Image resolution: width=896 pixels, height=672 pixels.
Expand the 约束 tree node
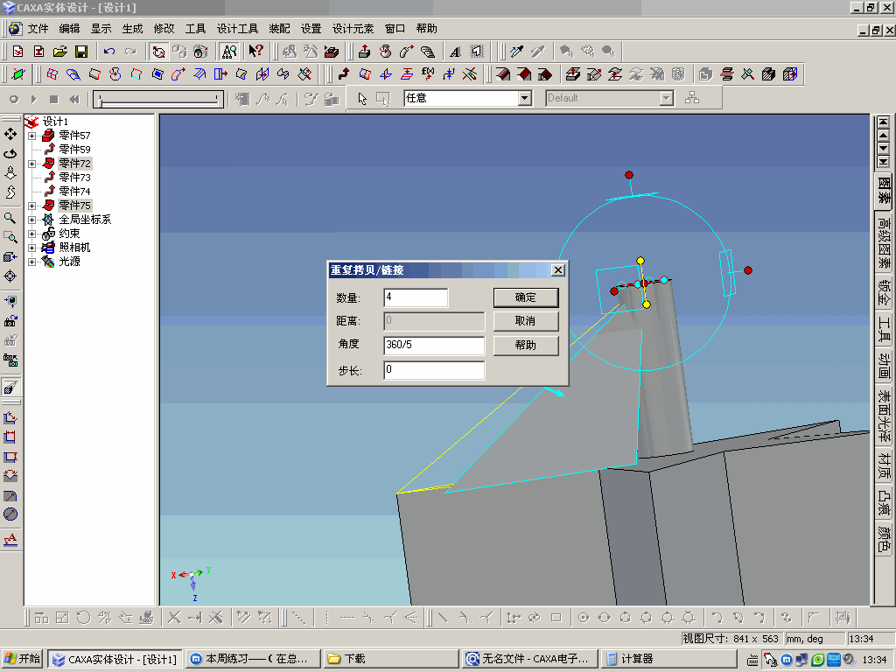32,234
